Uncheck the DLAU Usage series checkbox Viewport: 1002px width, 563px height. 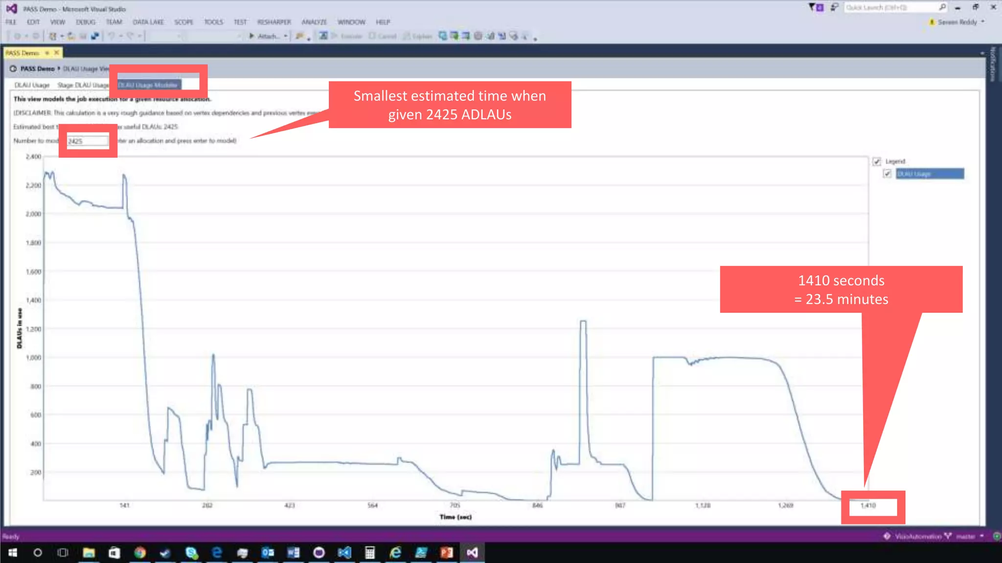tap(887, 173)
